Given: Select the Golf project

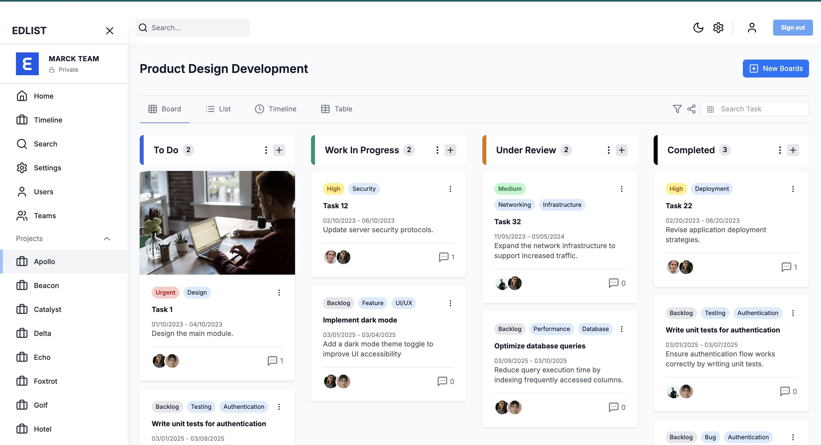Looking at the screenshot, I should (x=64, y=405).
